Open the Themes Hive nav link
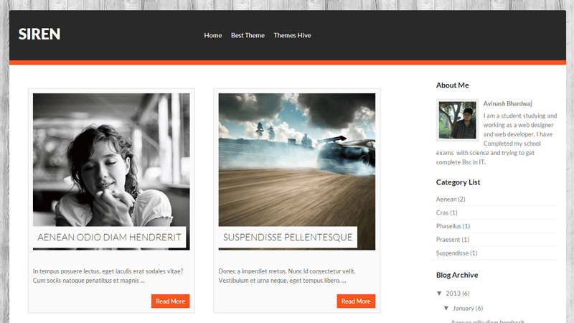This screenshot has width=574, height=323. pos(292,35)
